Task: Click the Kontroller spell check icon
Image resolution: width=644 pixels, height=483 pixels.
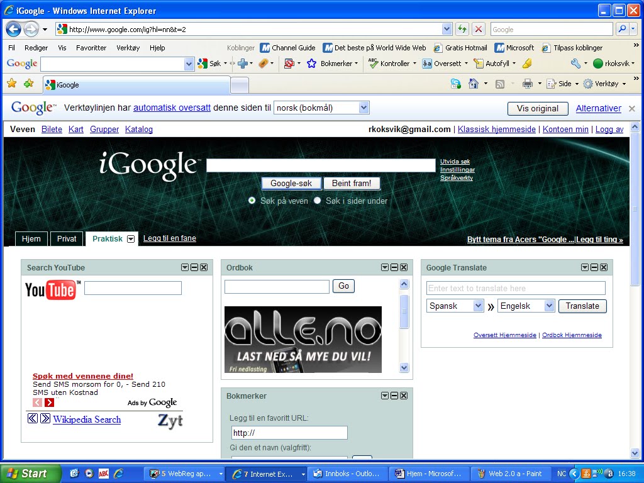Action: 373,64
